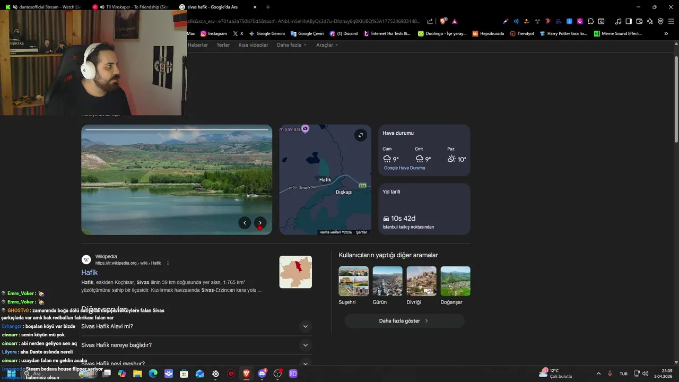Select the Kısa videolar search filter
679x382 pixels.
click(254, 45)
